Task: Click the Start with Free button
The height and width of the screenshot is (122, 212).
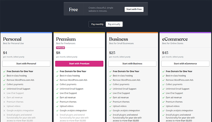Action: 134,9
